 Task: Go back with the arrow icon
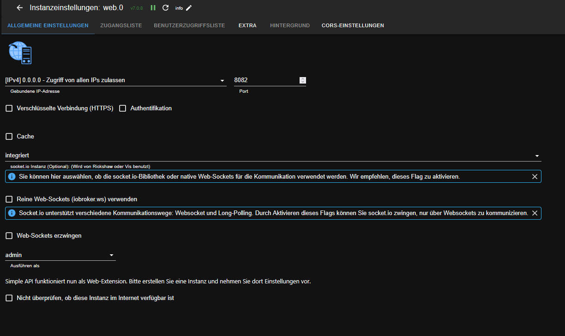(x=19, y=8)
